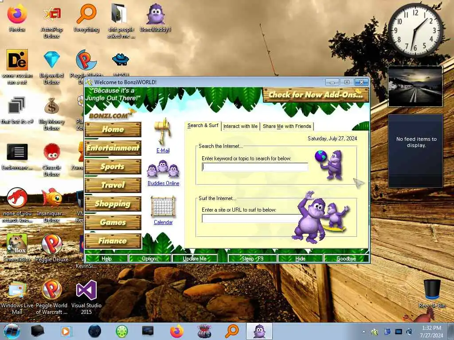Image resolution: width=454 pixels, height=340 pixels.
Task: Switch to the Interact with Me tab
Action: [240, 126]
